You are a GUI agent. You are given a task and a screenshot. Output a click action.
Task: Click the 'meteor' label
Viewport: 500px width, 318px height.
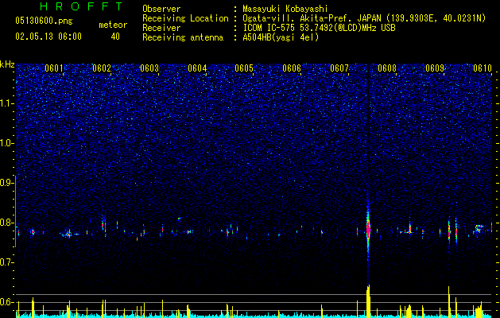113,25
